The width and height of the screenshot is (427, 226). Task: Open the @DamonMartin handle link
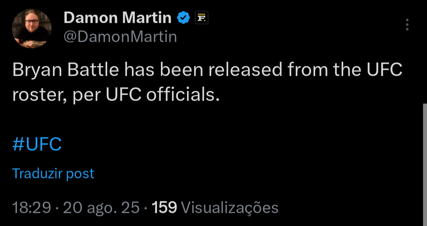tap(120, 37)
